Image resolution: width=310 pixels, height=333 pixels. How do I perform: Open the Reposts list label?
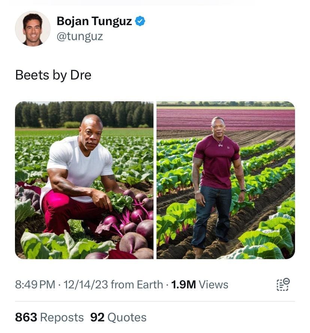[x=62, y=318]
